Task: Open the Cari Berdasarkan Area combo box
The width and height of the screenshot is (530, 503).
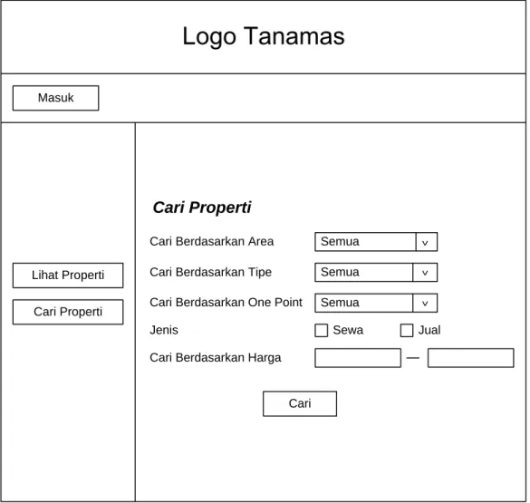Action: tap(376, 242)
